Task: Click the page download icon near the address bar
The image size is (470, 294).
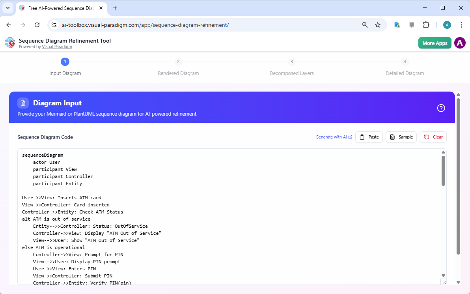Action: [x=397, y=24]
